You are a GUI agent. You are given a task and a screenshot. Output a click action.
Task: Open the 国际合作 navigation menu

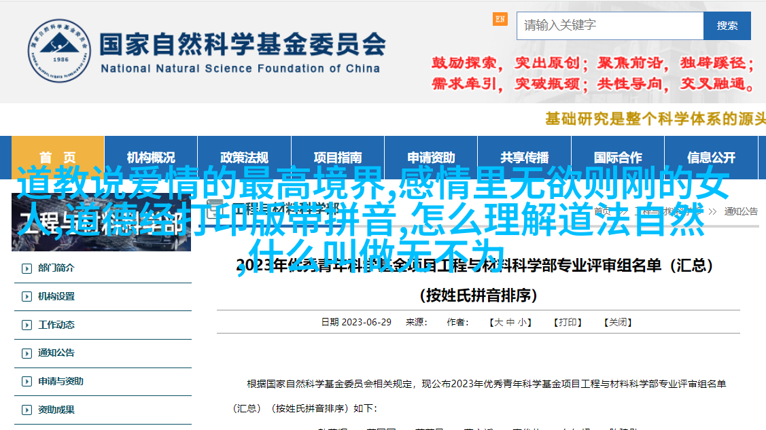pyautogui.click(x=617, y=158)
